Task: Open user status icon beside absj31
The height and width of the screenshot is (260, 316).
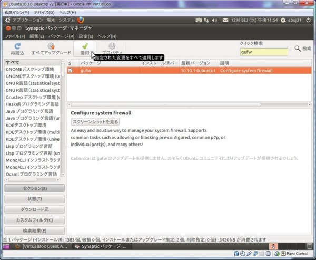Action: (283, 20)
